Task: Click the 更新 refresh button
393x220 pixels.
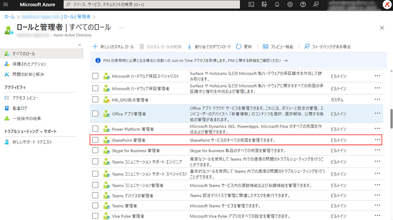Action: click(244, 47)
